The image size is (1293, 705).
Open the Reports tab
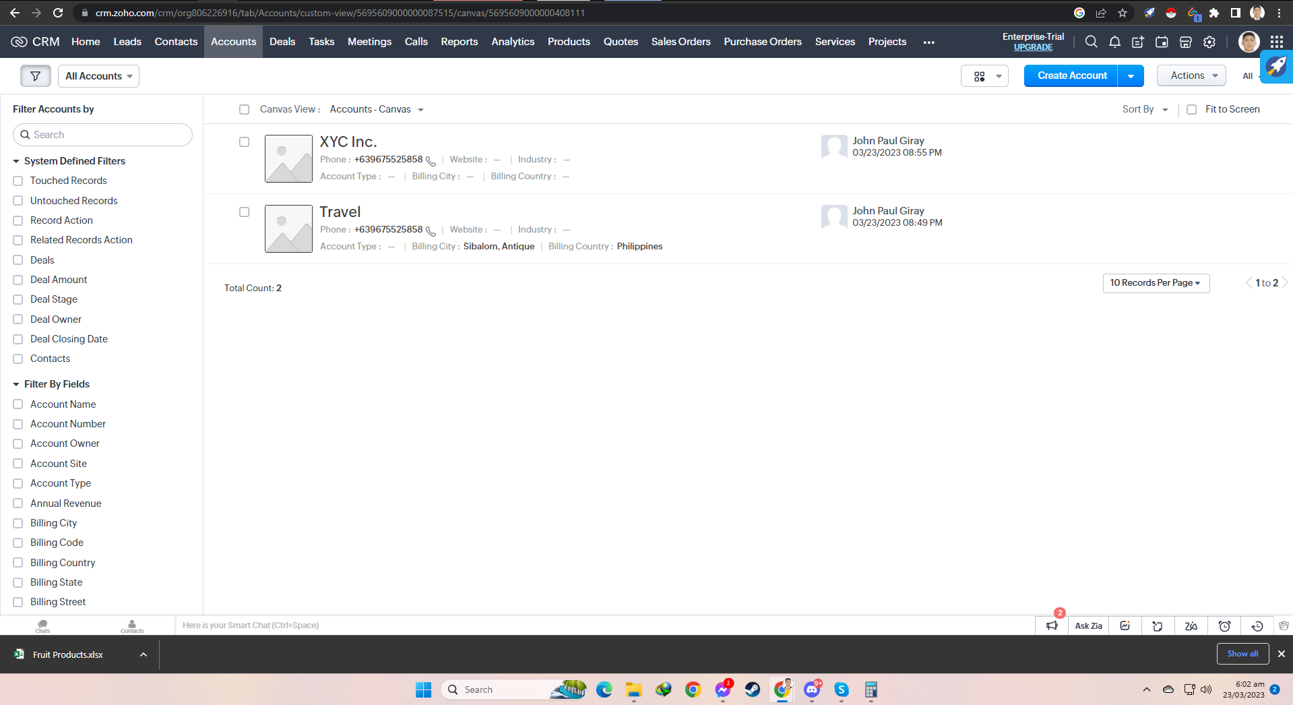click(460, 42)
